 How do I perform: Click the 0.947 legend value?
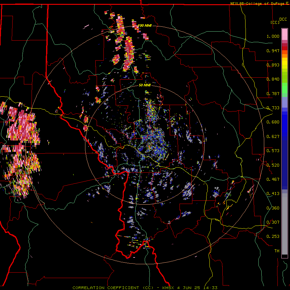pyautogui.click(x=273, y=51)
